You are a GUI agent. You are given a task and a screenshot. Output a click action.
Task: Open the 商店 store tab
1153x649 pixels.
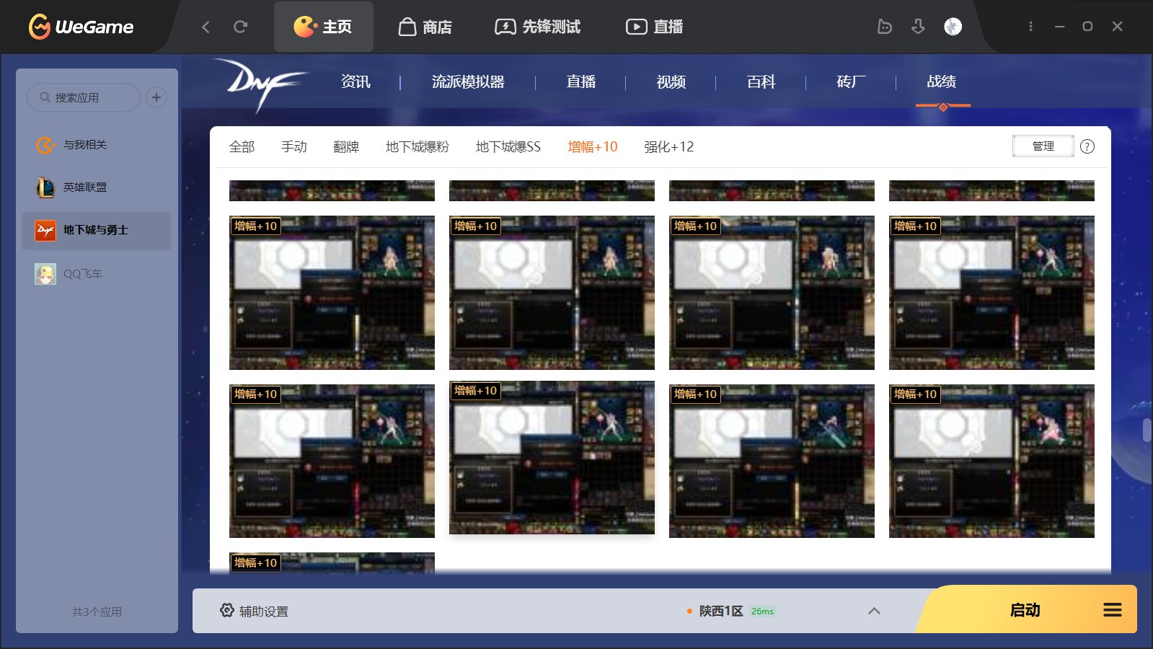[425, 27]
